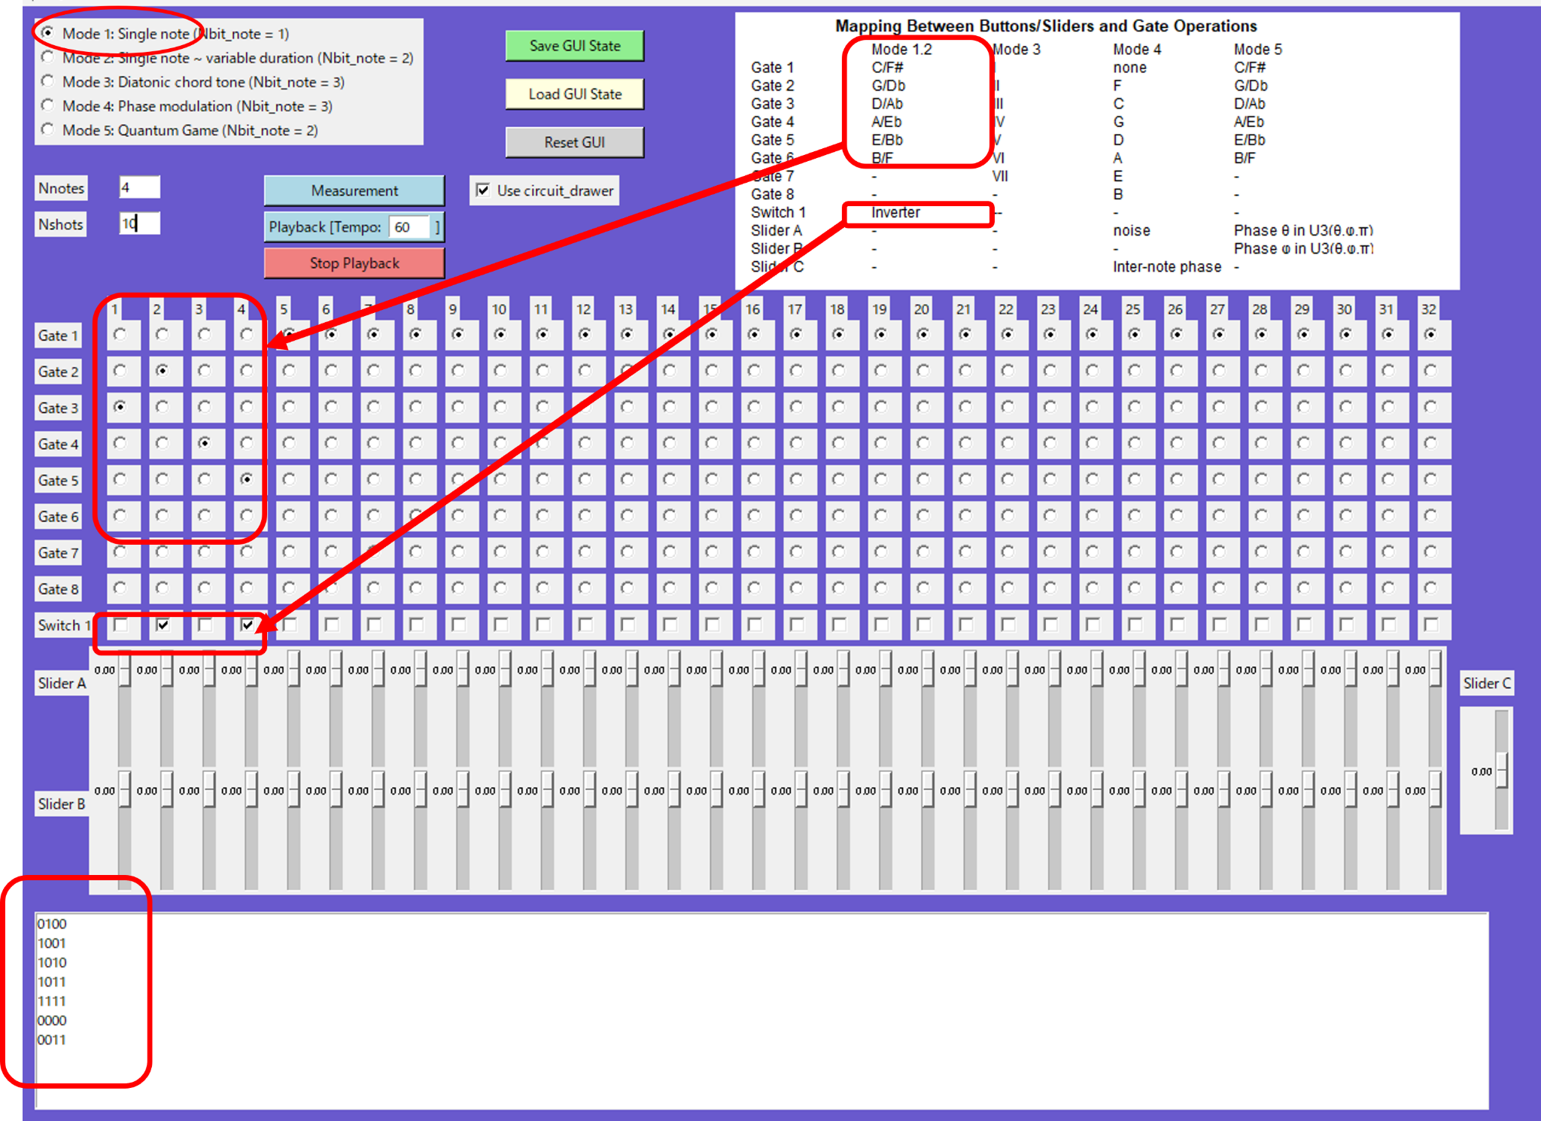The height and width of the screenshot is (1121, 1541).
Task: Toggle Switch 1 checkbox in column 16
Action: 755,624
